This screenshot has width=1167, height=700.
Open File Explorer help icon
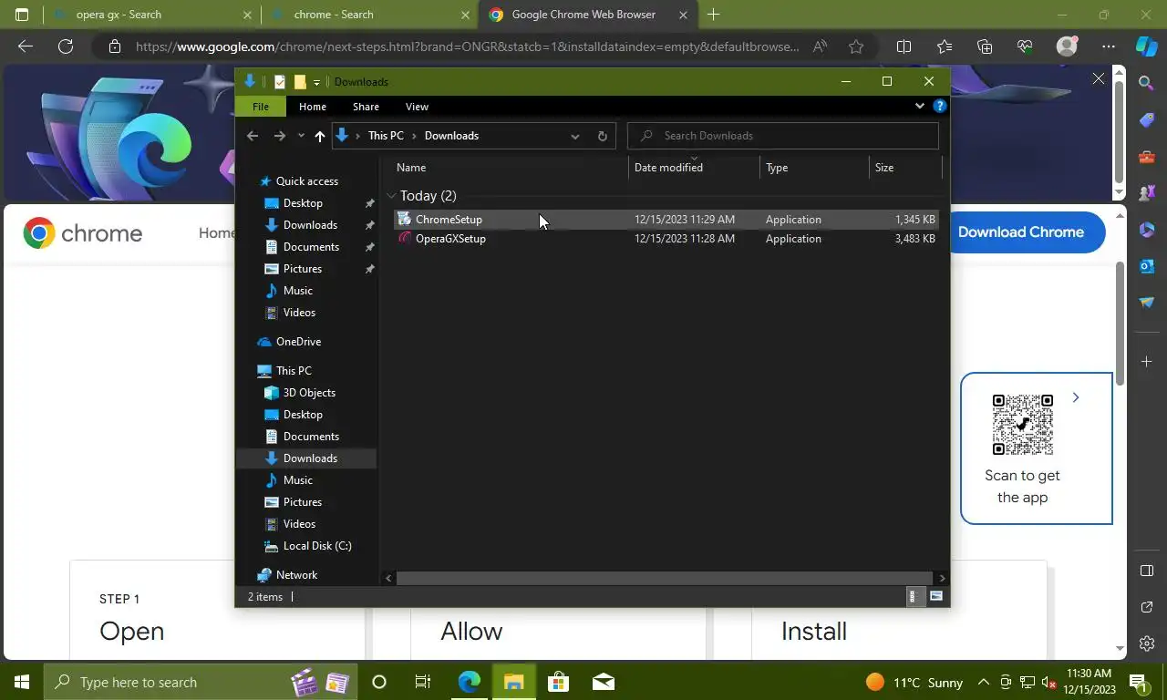940,107
